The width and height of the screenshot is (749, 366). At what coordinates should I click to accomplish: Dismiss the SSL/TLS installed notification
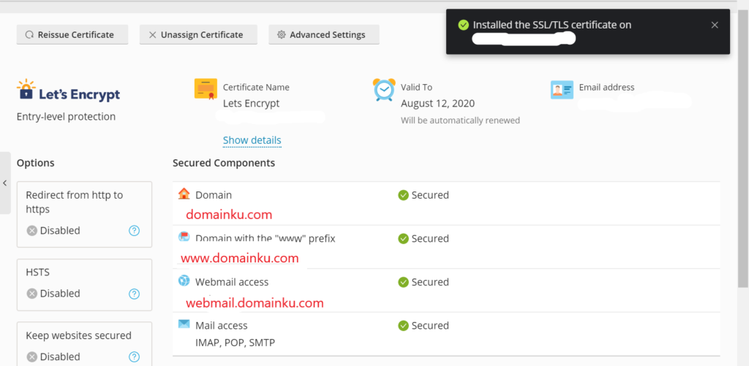[715, 25]
